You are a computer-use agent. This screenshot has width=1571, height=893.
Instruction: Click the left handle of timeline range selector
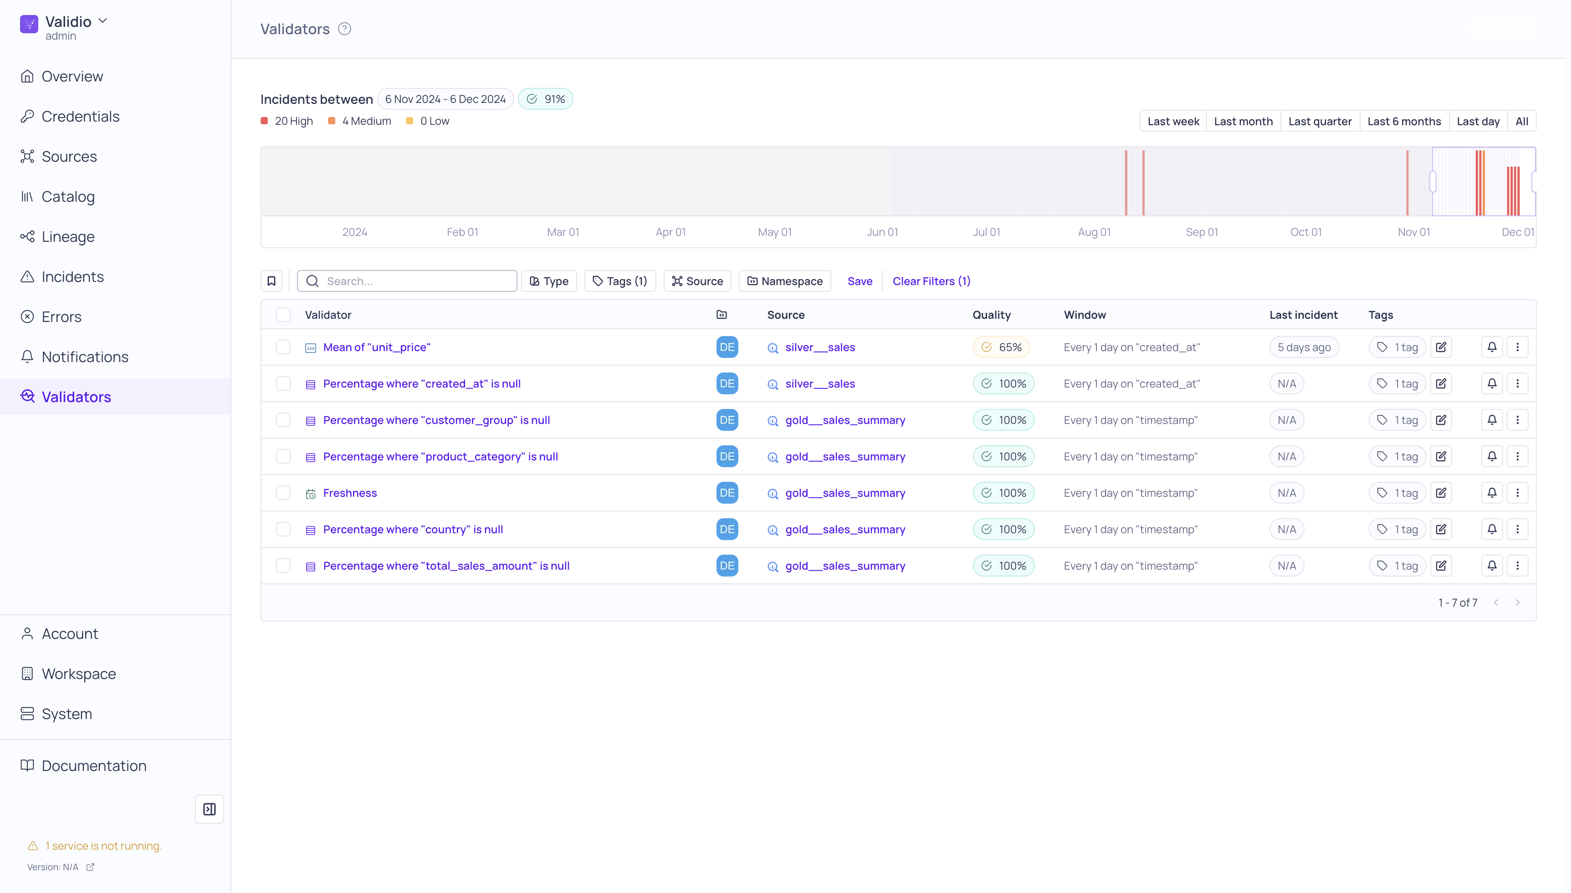(x=1433, y=182)
